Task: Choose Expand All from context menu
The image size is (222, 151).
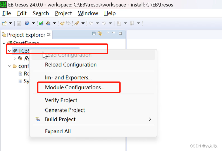Action: point(93,132)
